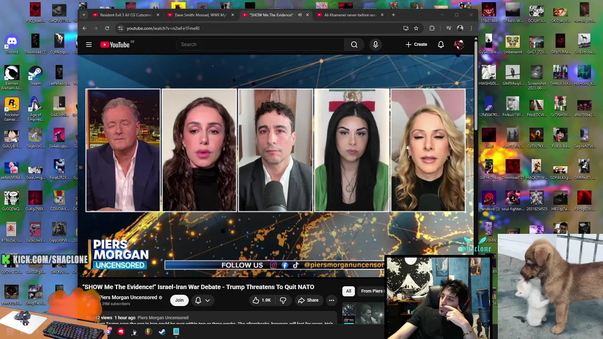Go back using the browser back arrow
The width and height of the screenshot is (603, 339).
point(84,28)
